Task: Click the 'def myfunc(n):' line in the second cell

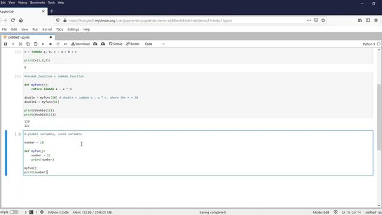Action: click(x=36, y=85)
